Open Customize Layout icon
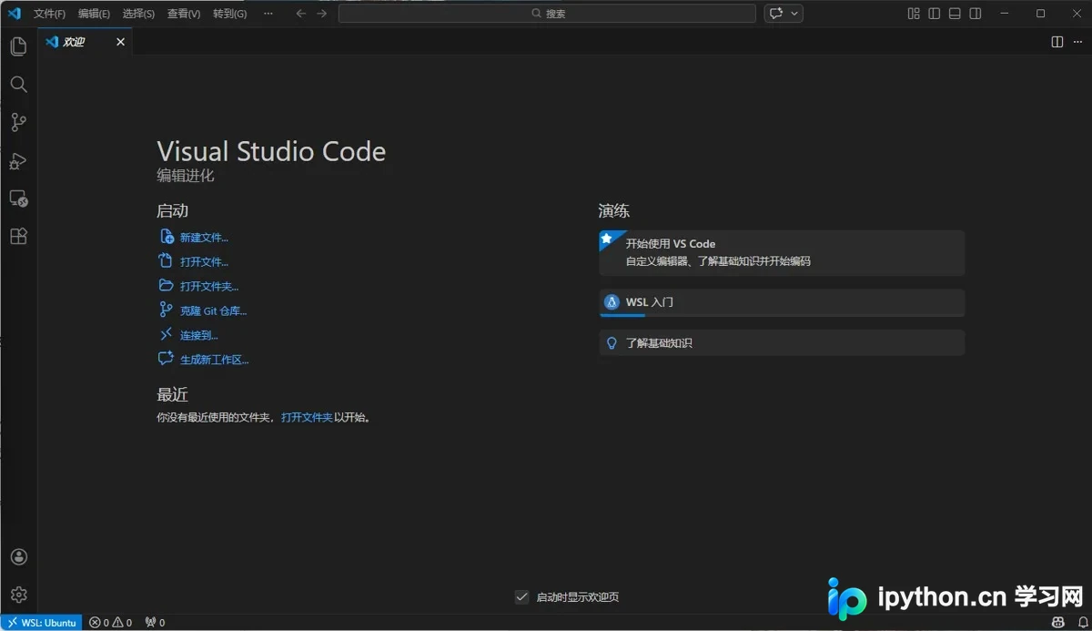This screenshot has width=1092, height=631. tap(914, 14)
